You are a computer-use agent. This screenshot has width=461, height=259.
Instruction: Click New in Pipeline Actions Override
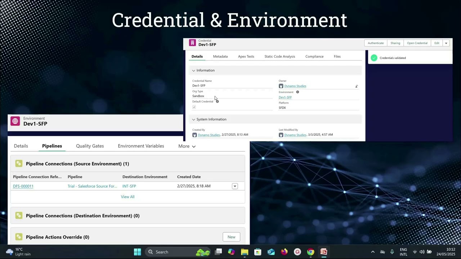pyautogui.click(x=231, y=237)
